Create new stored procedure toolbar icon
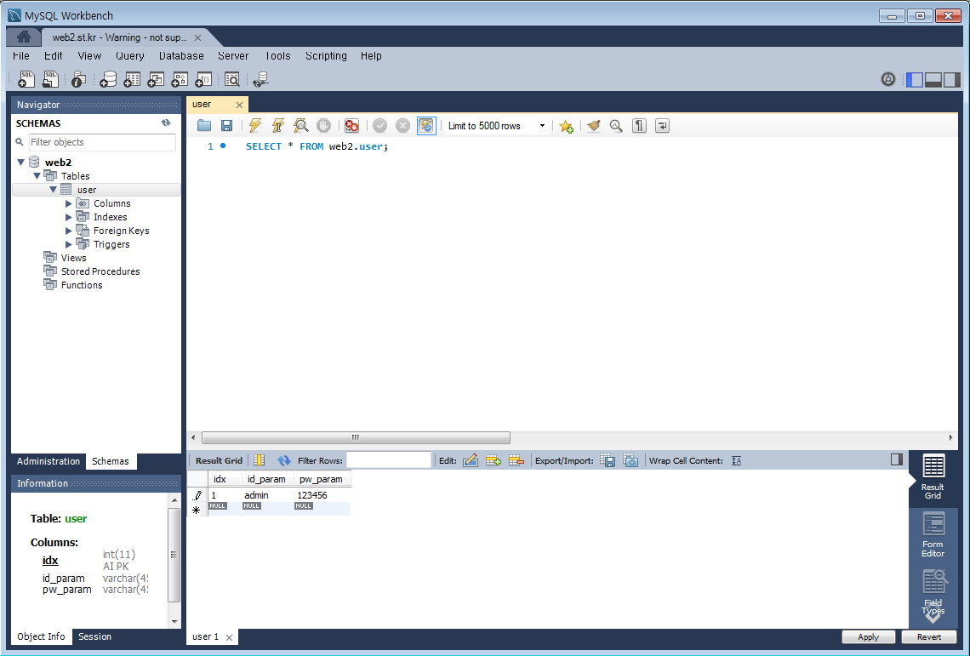The image size is (970, 656). [x=180, y=79]
